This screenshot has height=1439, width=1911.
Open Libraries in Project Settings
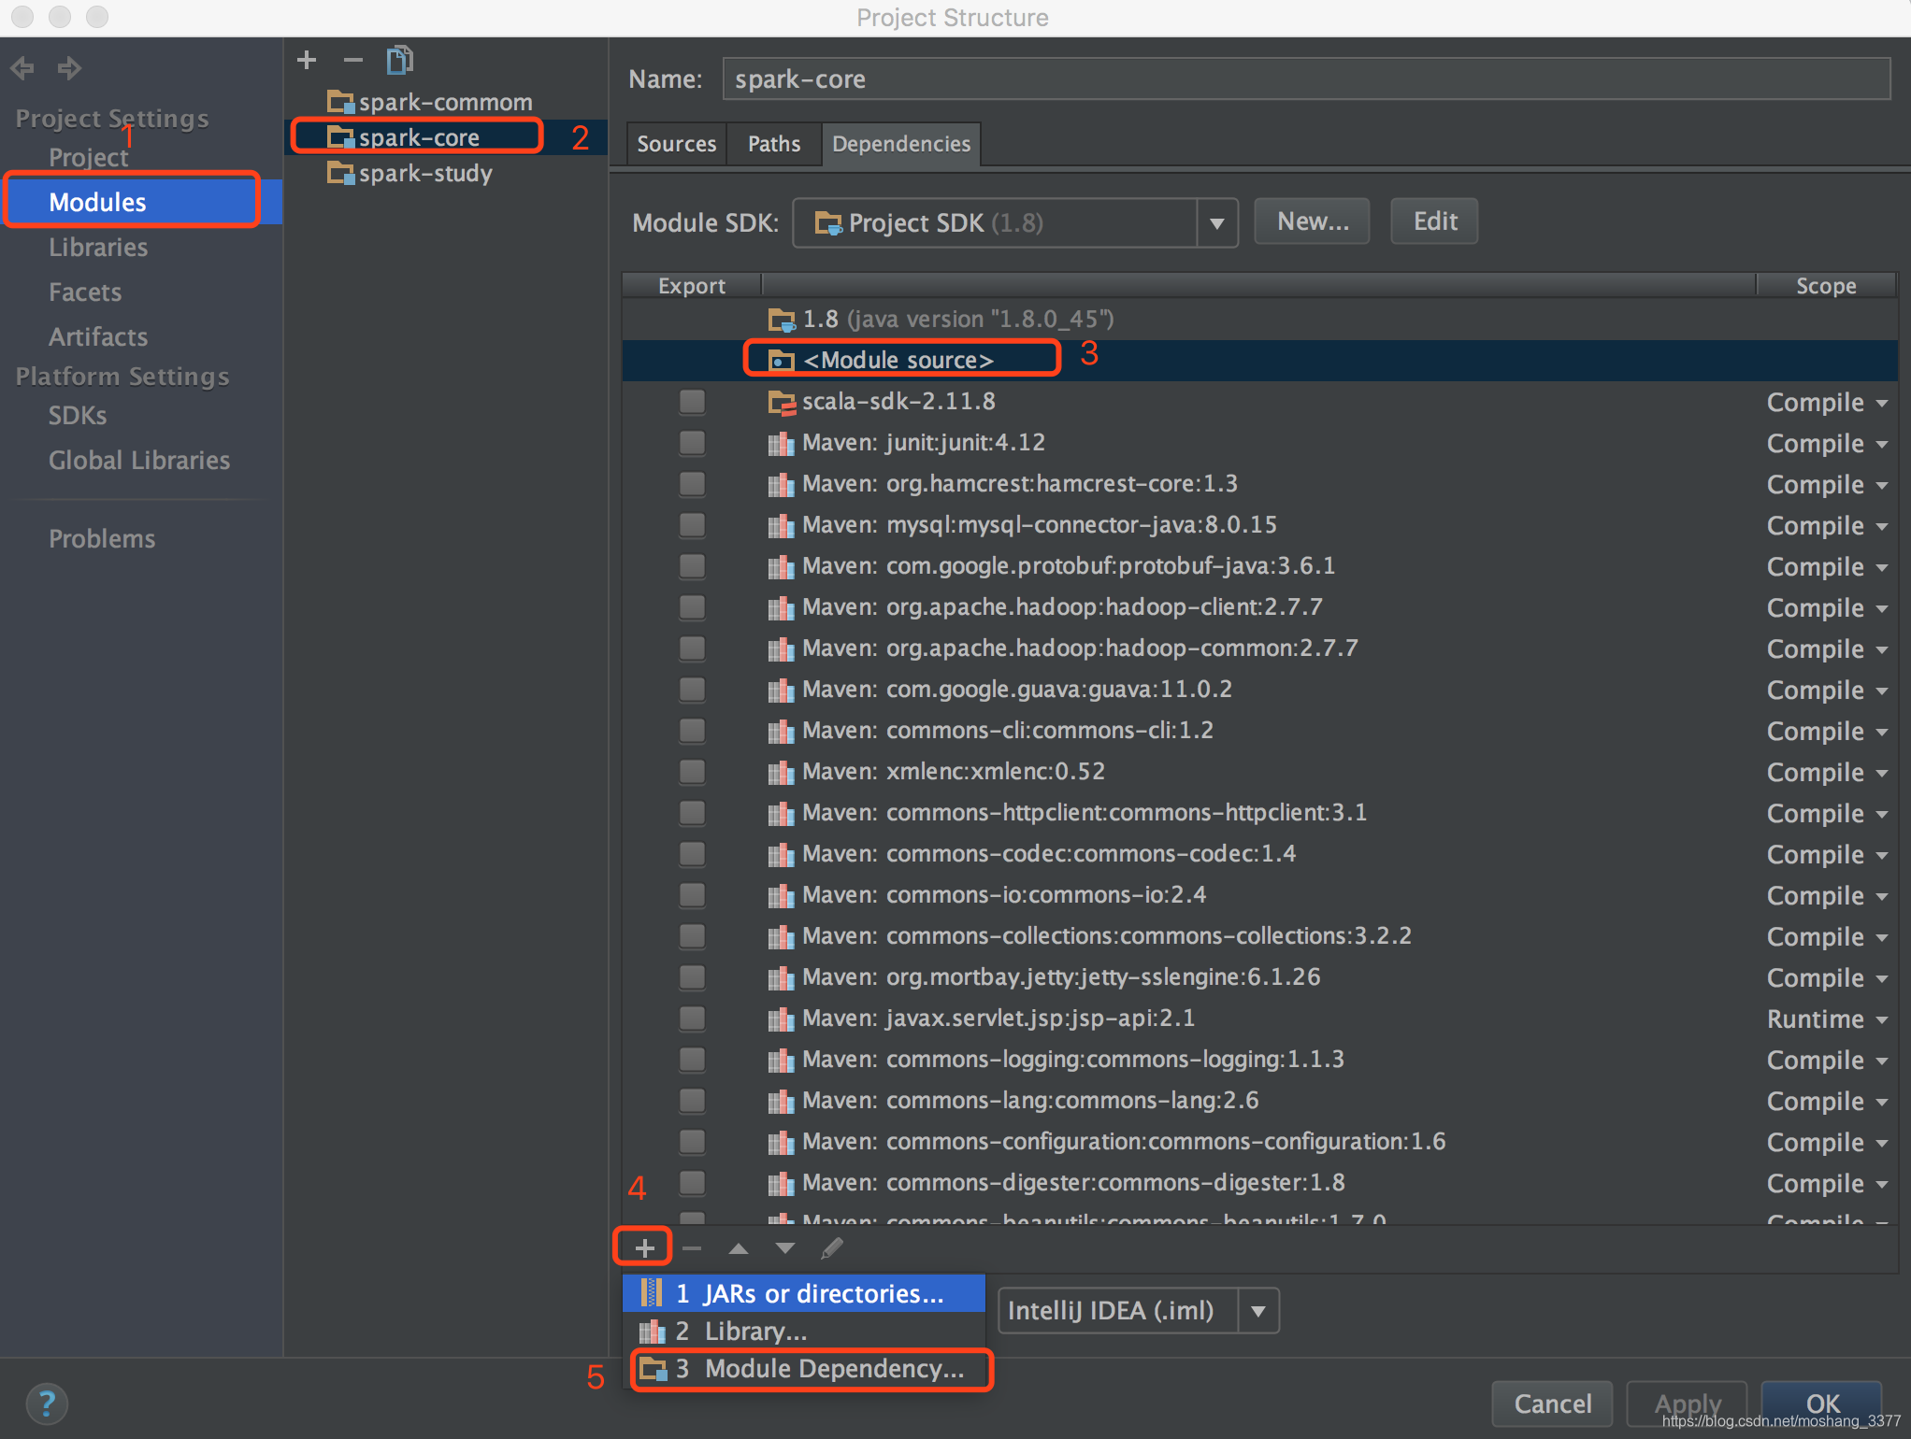tap(98, 248)
